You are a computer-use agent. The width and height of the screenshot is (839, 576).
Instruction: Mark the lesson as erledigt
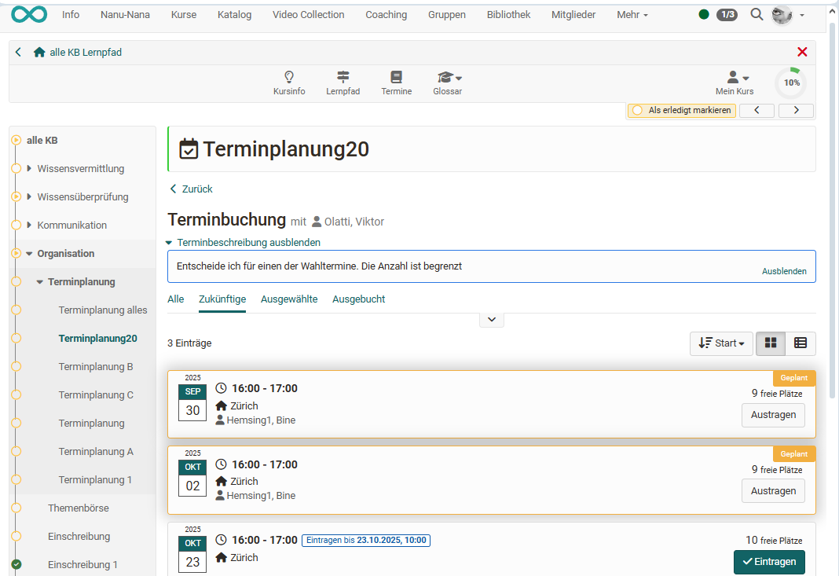[681, 110]
